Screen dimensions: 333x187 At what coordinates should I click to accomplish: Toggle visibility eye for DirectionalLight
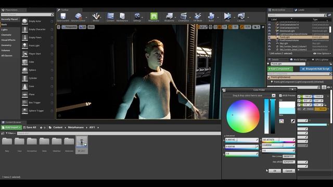[270, 31]
